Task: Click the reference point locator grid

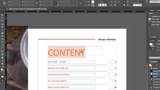Action: (4, 3)
